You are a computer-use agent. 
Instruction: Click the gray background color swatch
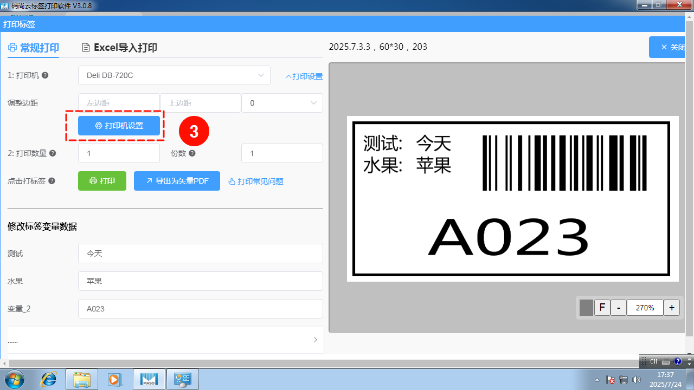click(x=586, y=308)
